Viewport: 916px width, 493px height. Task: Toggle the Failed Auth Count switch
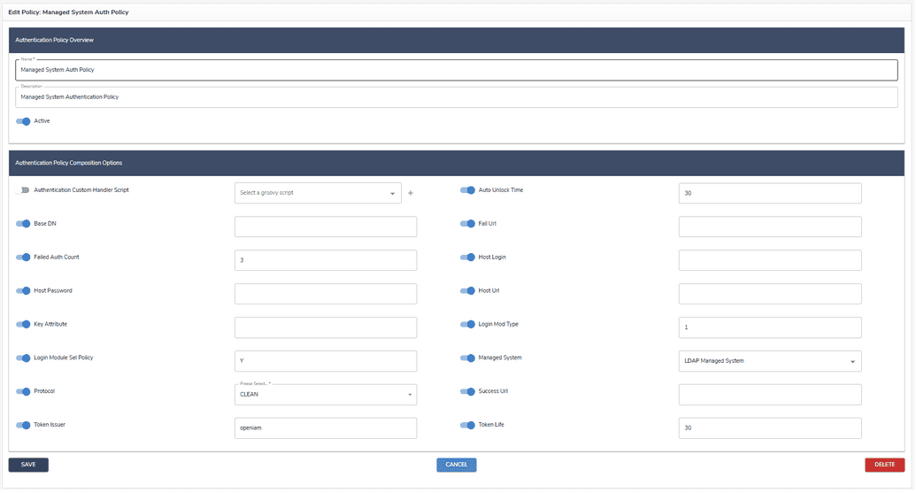point(23,258)
